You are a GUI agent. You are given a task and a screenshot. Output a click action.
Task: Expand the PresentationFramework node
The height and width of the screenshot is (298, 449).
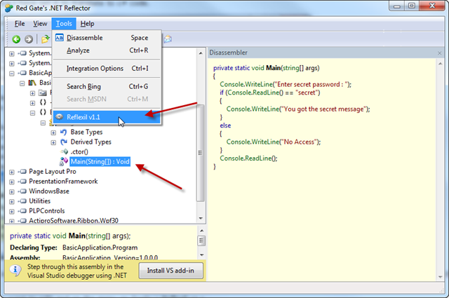(12, 182)
